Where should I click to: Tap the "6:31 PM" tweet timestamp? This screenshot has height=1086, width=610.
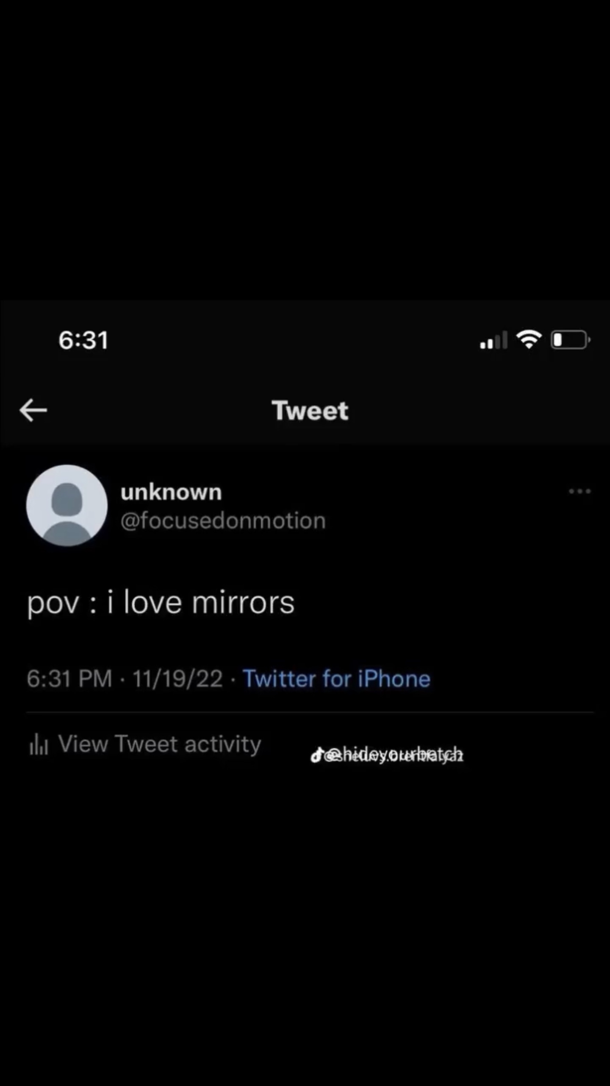(69, 678)
